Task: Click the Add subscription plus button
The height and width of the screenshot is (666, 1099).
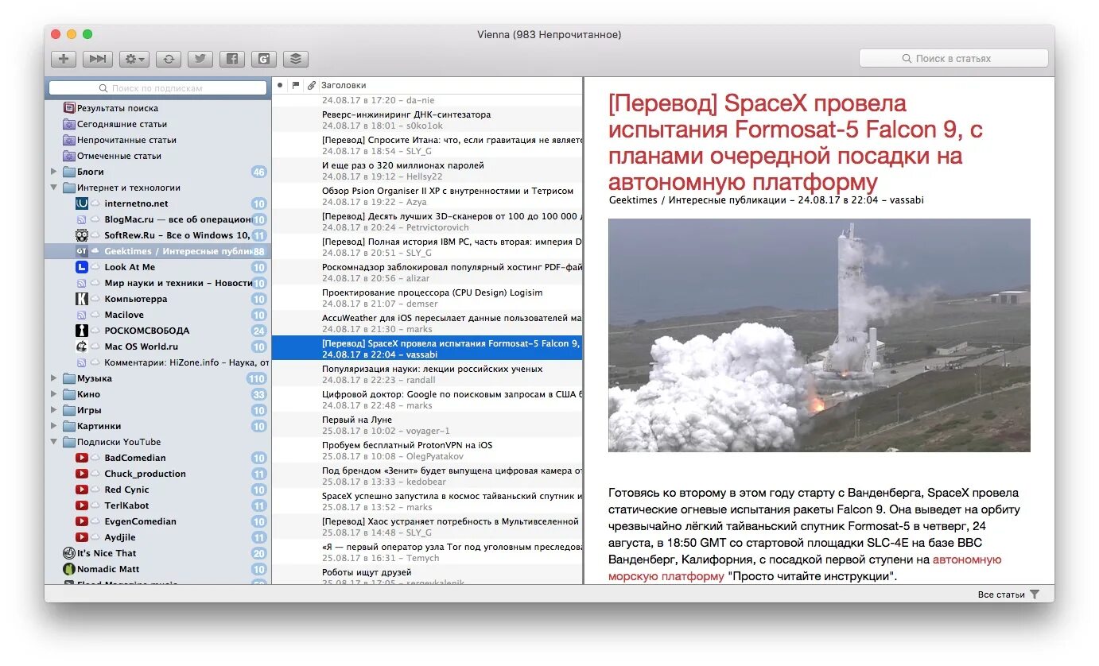Action: pyautogui.click(x=64, y=59)
